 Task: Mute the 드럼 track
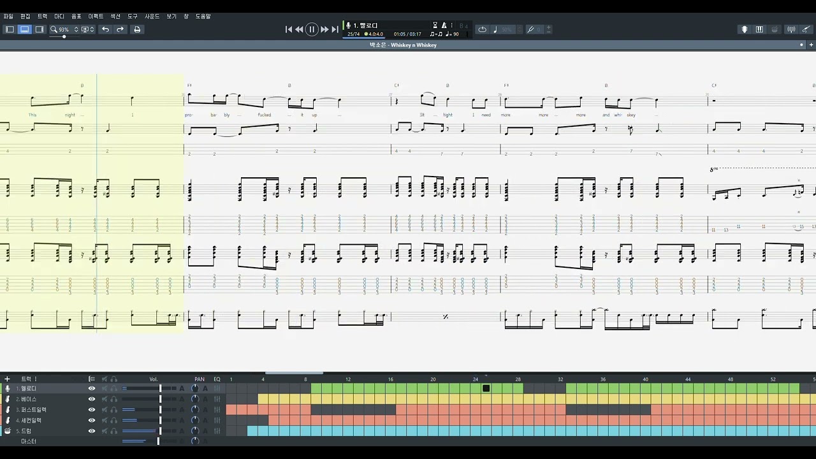pyautogui.click(x=105, y=431)
